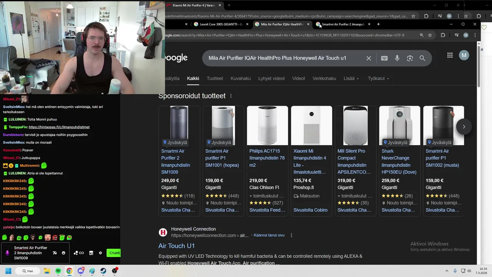Open Shark NeverChange ilmanpuhdistin product link
Screen dimensions: 492x277
[x=399, y=162]
